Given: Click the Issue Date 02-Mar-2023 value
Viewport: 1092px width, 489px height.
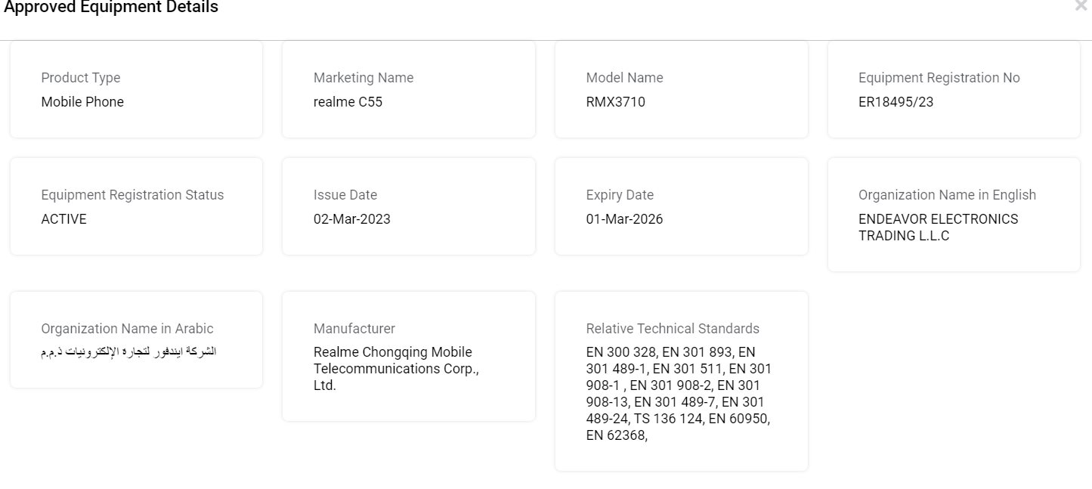Looking at the screenshot, I should coord(352,219).
